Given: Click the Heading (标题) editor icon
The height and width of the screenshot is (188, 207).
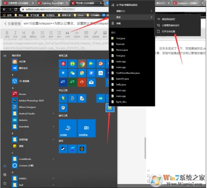Looking at the screenshot, I should tap(24, 34).
